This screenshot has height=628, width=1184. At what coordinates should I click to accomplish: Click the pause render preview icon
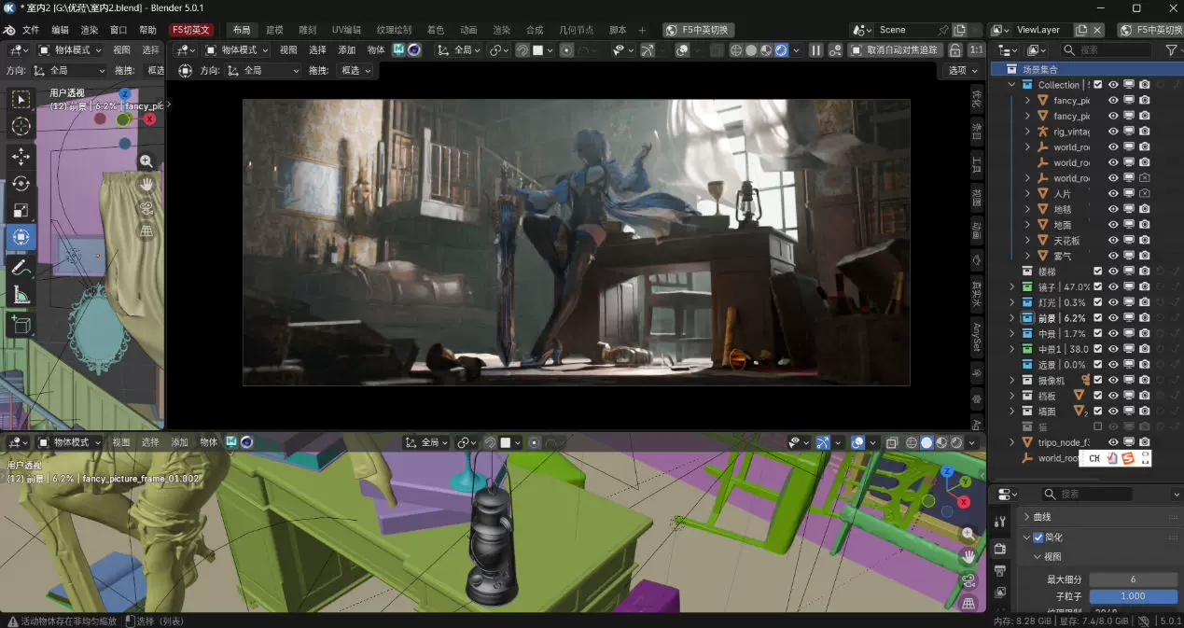coord(816,50)
